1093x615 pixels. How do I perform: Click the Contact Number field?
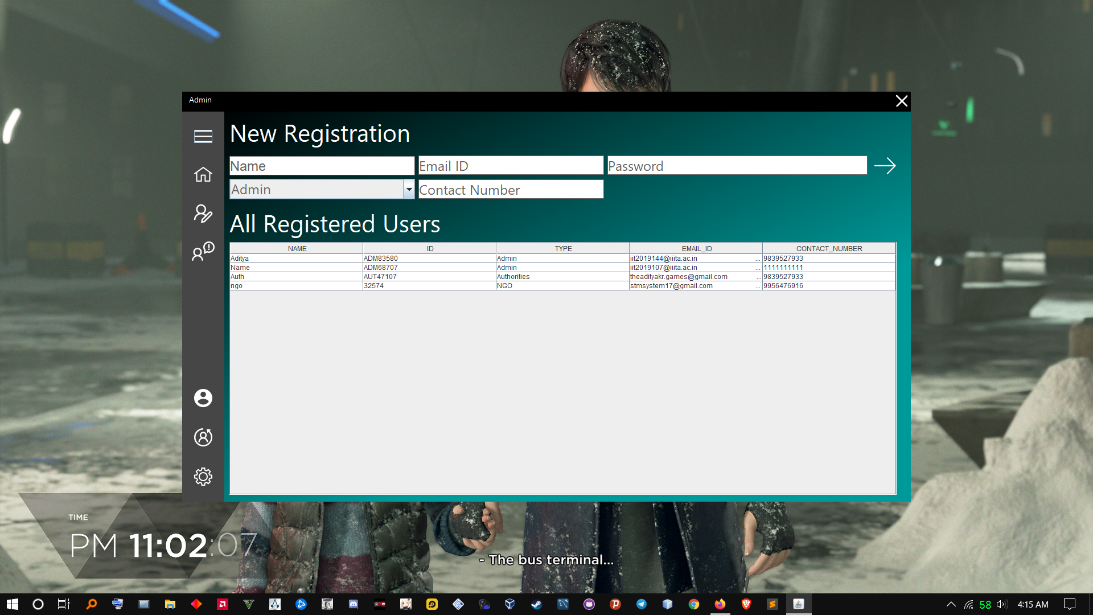point(511,190)
